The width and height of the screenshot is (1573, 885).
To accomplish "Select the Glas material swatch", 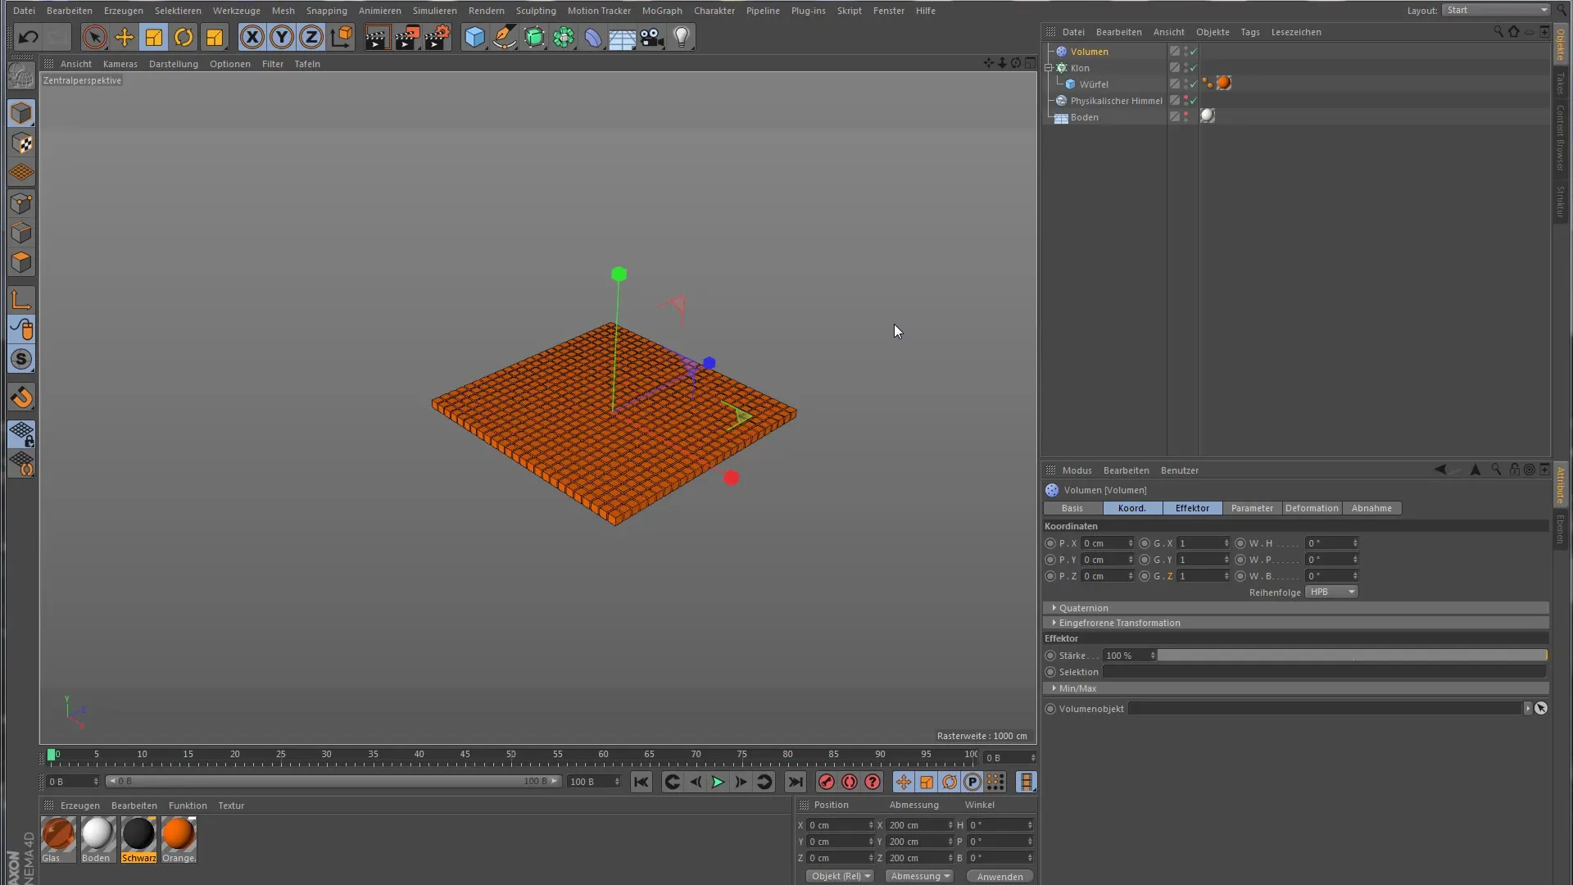I will 58,834.
